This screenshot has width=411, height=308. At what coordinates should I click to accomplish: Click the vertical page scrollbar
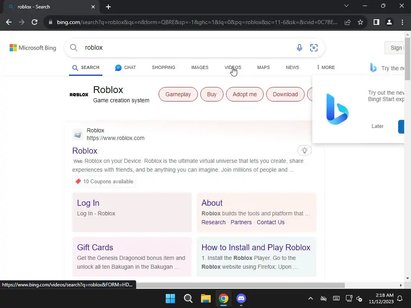point(407,59)
